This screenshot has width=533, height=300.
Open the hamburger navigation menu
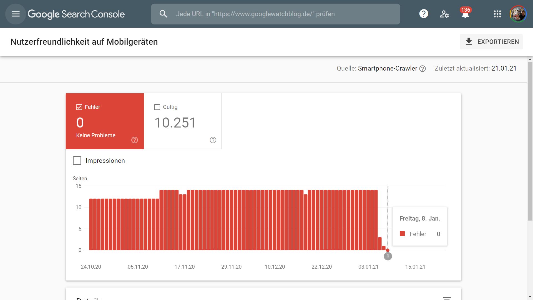(16, 14)
